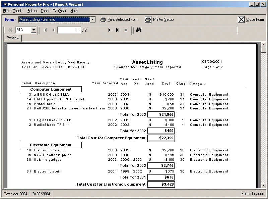Maximize the Personal Property Pro window

coord(257,4)
